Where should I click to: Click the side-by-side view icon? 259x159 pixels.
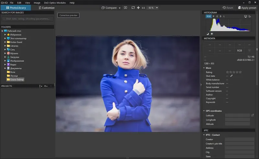click(126, 8)
